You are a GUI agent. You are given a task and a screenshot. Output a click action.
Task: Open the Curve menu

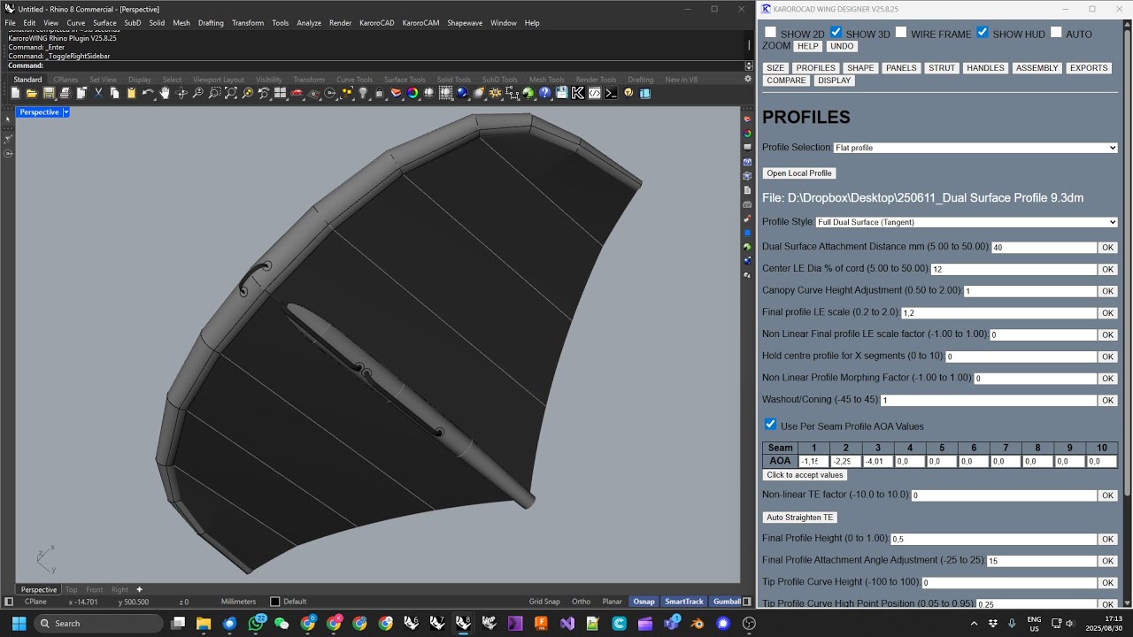(75, 23)
